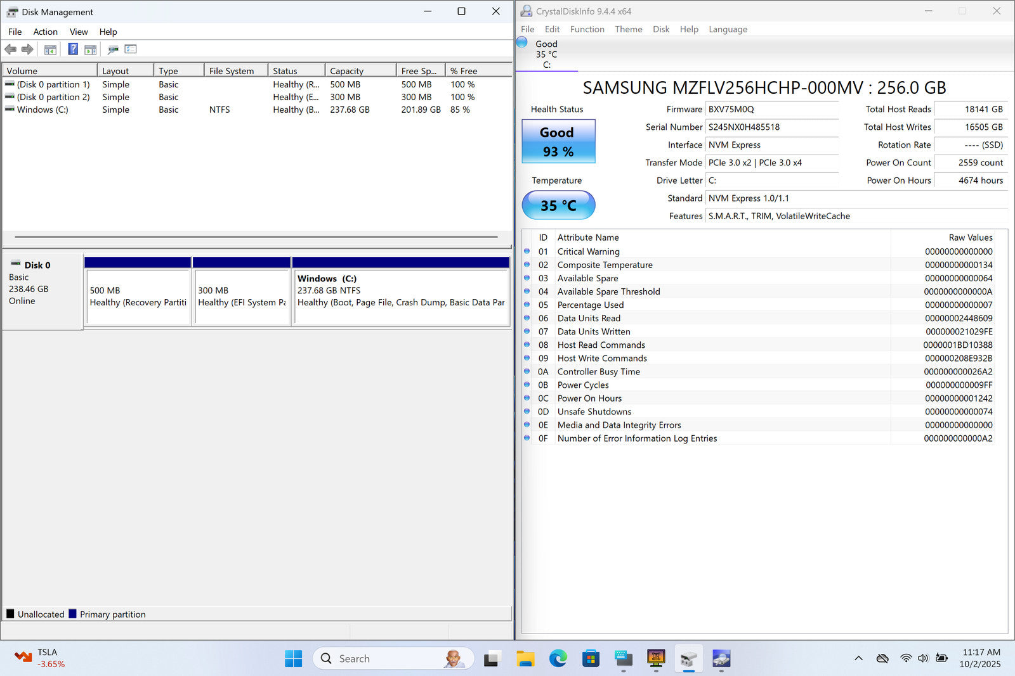Open Microsoft Edge from the taskbar

(558, 659)
